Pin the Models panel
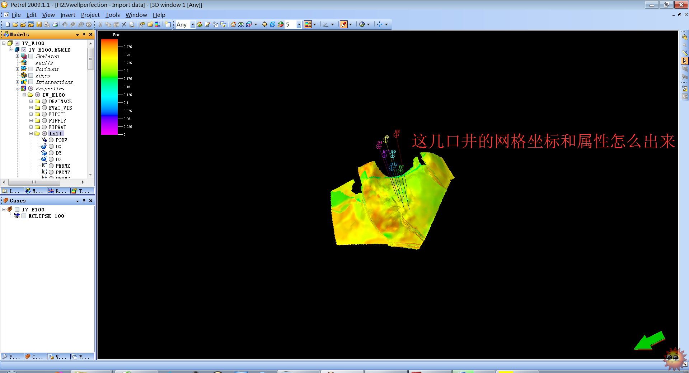The height and width of the screenshot is (373, 689). click(84, 34)
